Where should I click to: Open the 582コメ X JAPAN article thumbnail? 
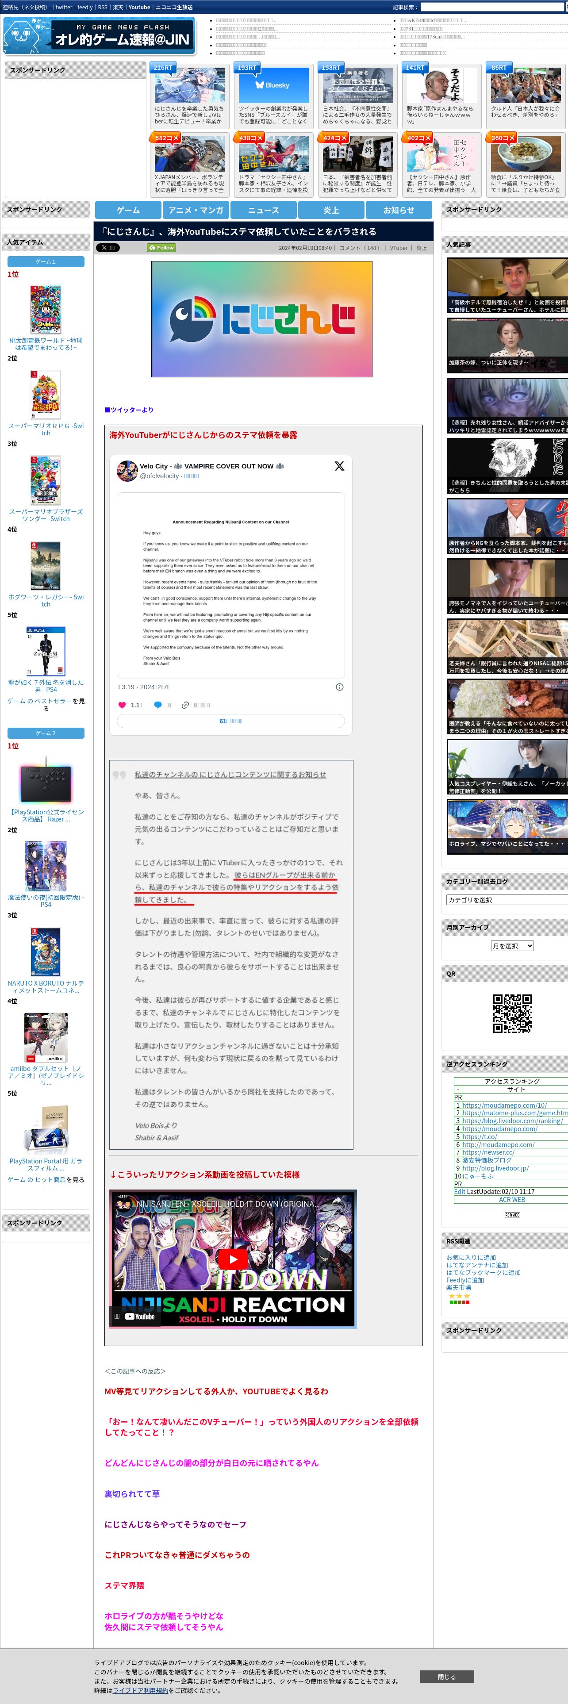tap(189, 154)
